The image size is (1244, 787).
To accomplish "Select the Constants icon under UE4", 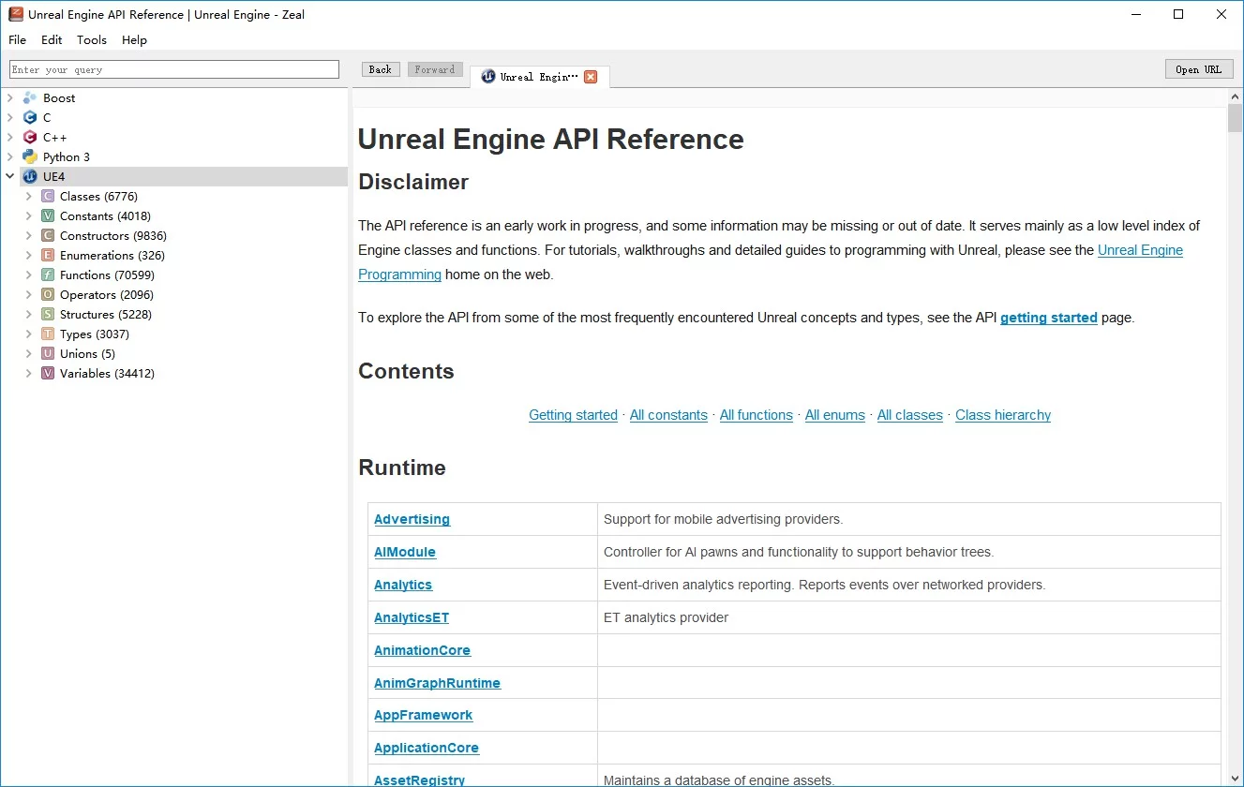I will 47,215.
